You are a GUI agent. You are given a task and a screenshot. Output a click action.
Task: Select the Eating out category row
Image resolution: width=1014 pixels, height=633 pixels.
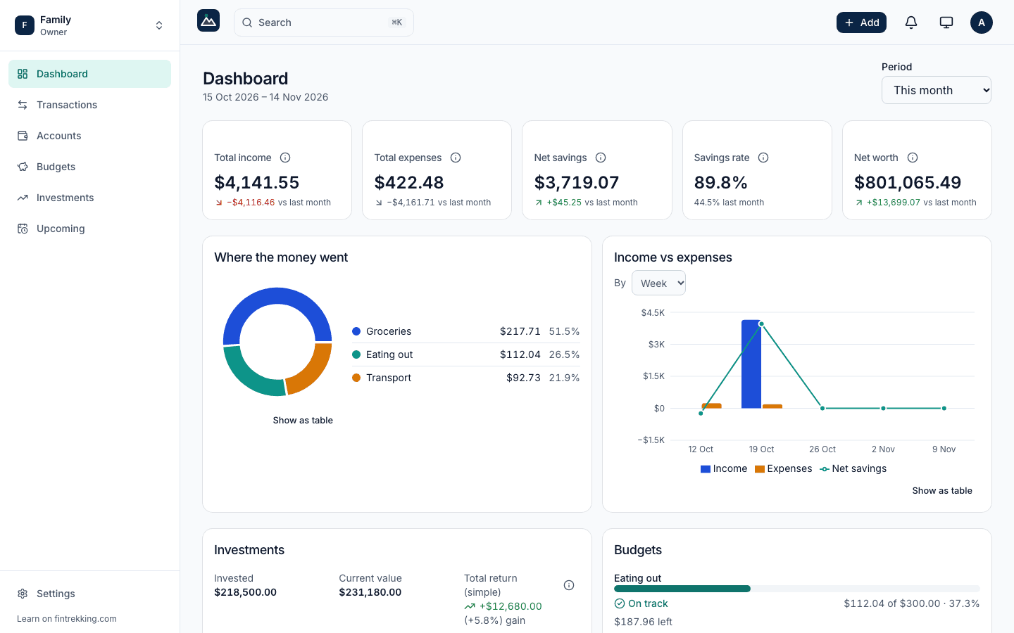point(466,354)
